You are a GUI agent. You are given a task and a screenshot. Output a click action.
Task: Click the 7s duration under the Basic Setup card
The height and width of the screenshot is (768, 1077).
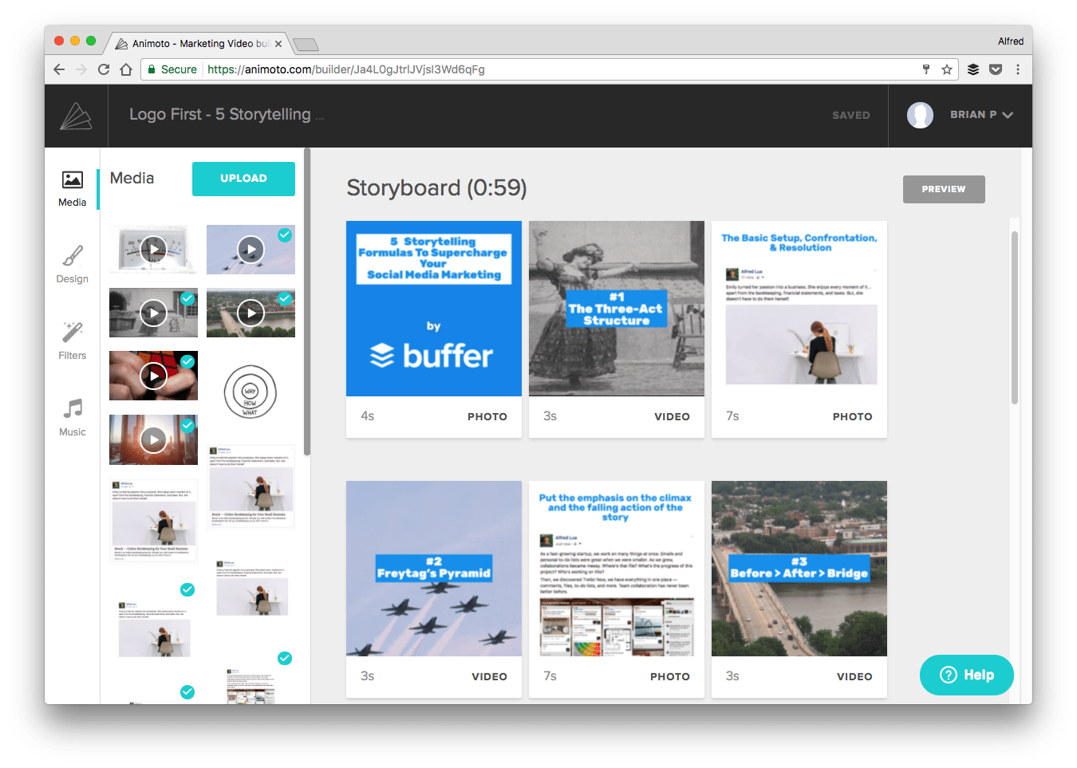(x=732, y=416)
